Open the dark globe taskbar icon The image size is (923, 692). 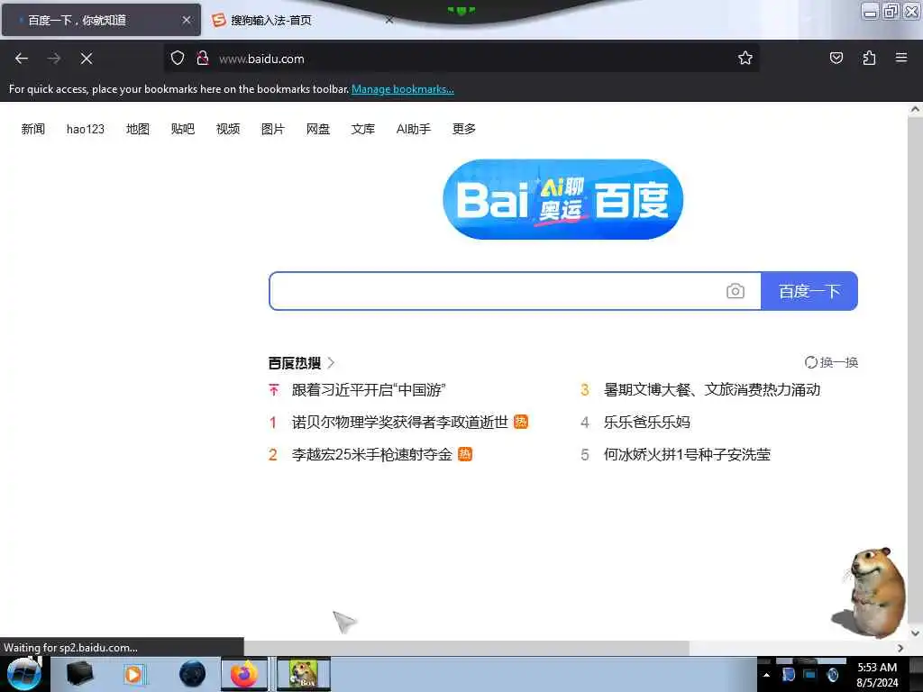point(193,674)
